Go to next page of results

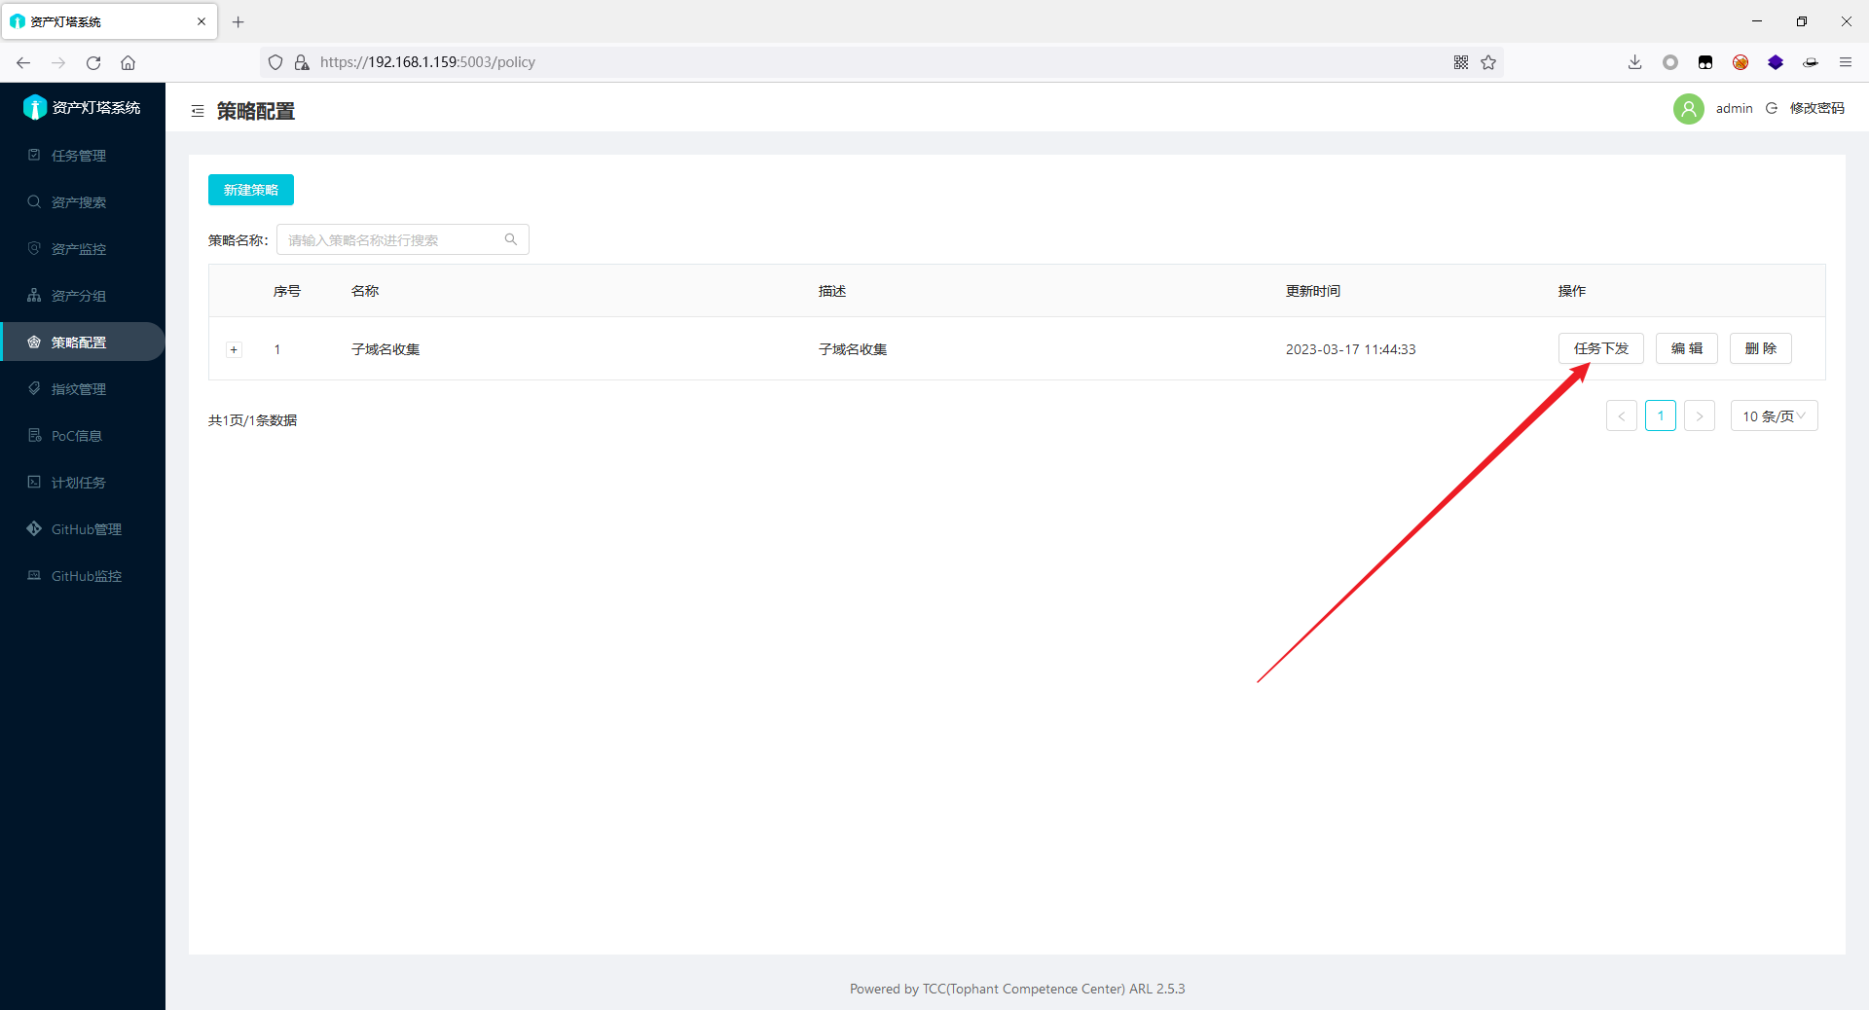click(x=1700, y=415)
